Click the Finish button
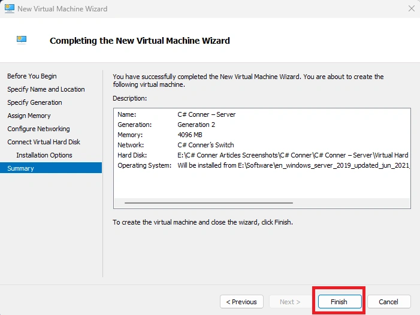 coord(340,302)
